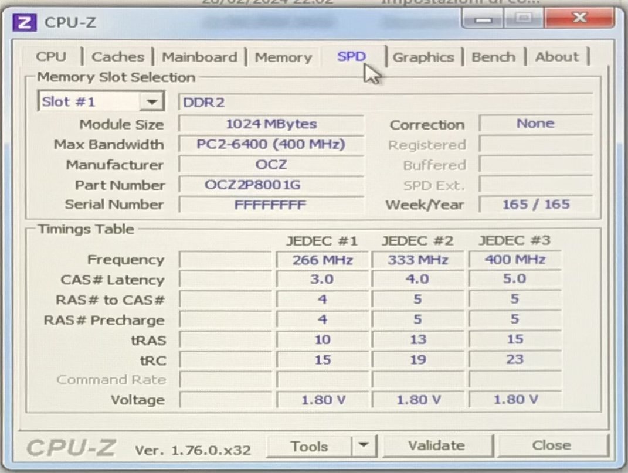Click the Tools button

(309, 447)
